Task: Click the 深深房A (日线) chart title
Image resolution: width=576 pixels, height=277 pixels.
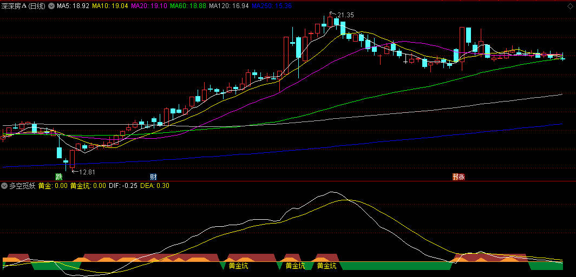Action: [23, 6]
